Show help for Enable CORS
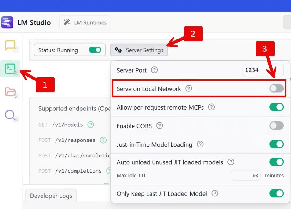 (x=160, y=126)
